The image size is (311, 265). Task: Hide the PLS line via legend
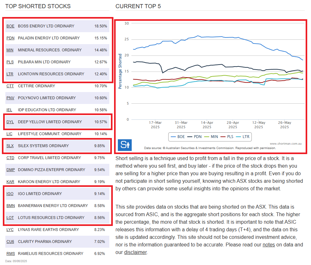point(227,137)
